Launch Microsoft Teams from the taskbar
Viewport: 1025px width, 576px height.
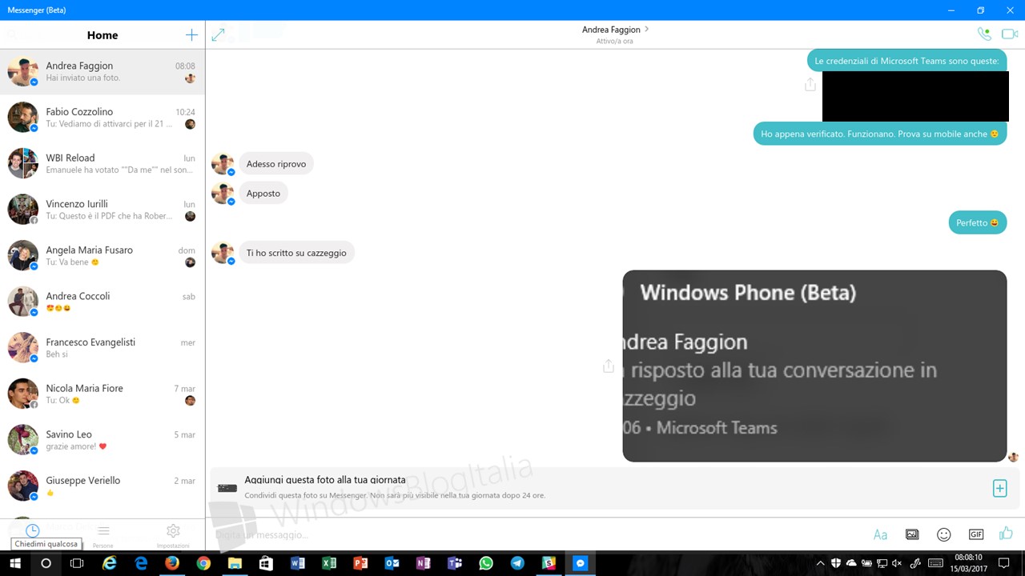pos(455,563)
